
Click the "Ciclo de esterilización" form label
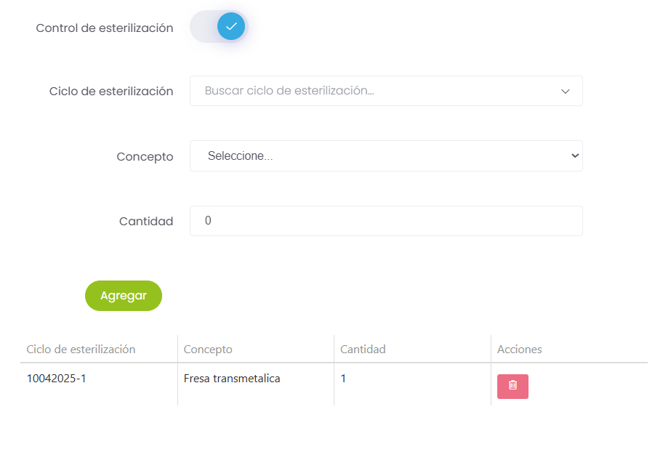click(111, 91)
